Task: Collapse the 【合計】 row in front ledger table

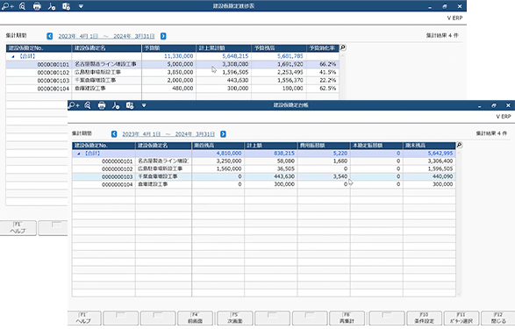Action: pos(79,154)
